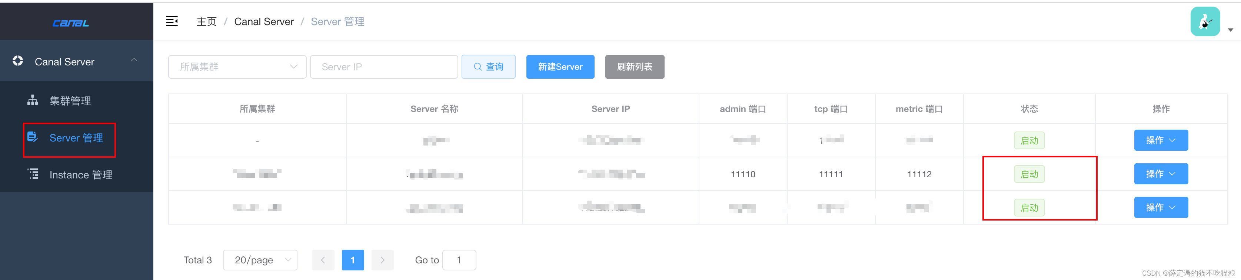Viewport: 1241px width, 280px height.
Task: Click the cluster management tree icon
Action: pos(32,100)
